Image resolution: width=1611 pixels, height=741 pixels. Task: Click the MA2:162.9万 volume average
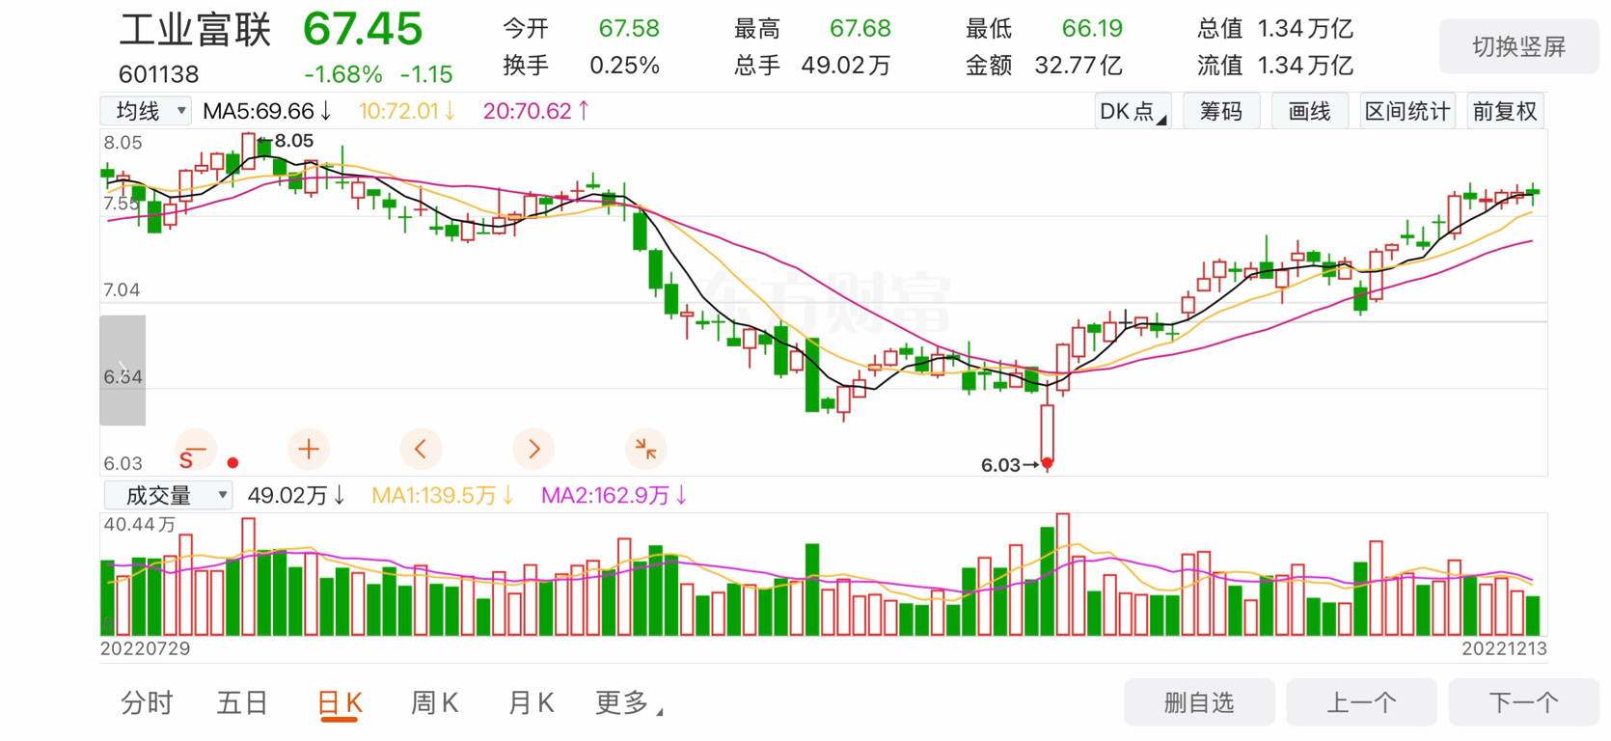point(614,495)
